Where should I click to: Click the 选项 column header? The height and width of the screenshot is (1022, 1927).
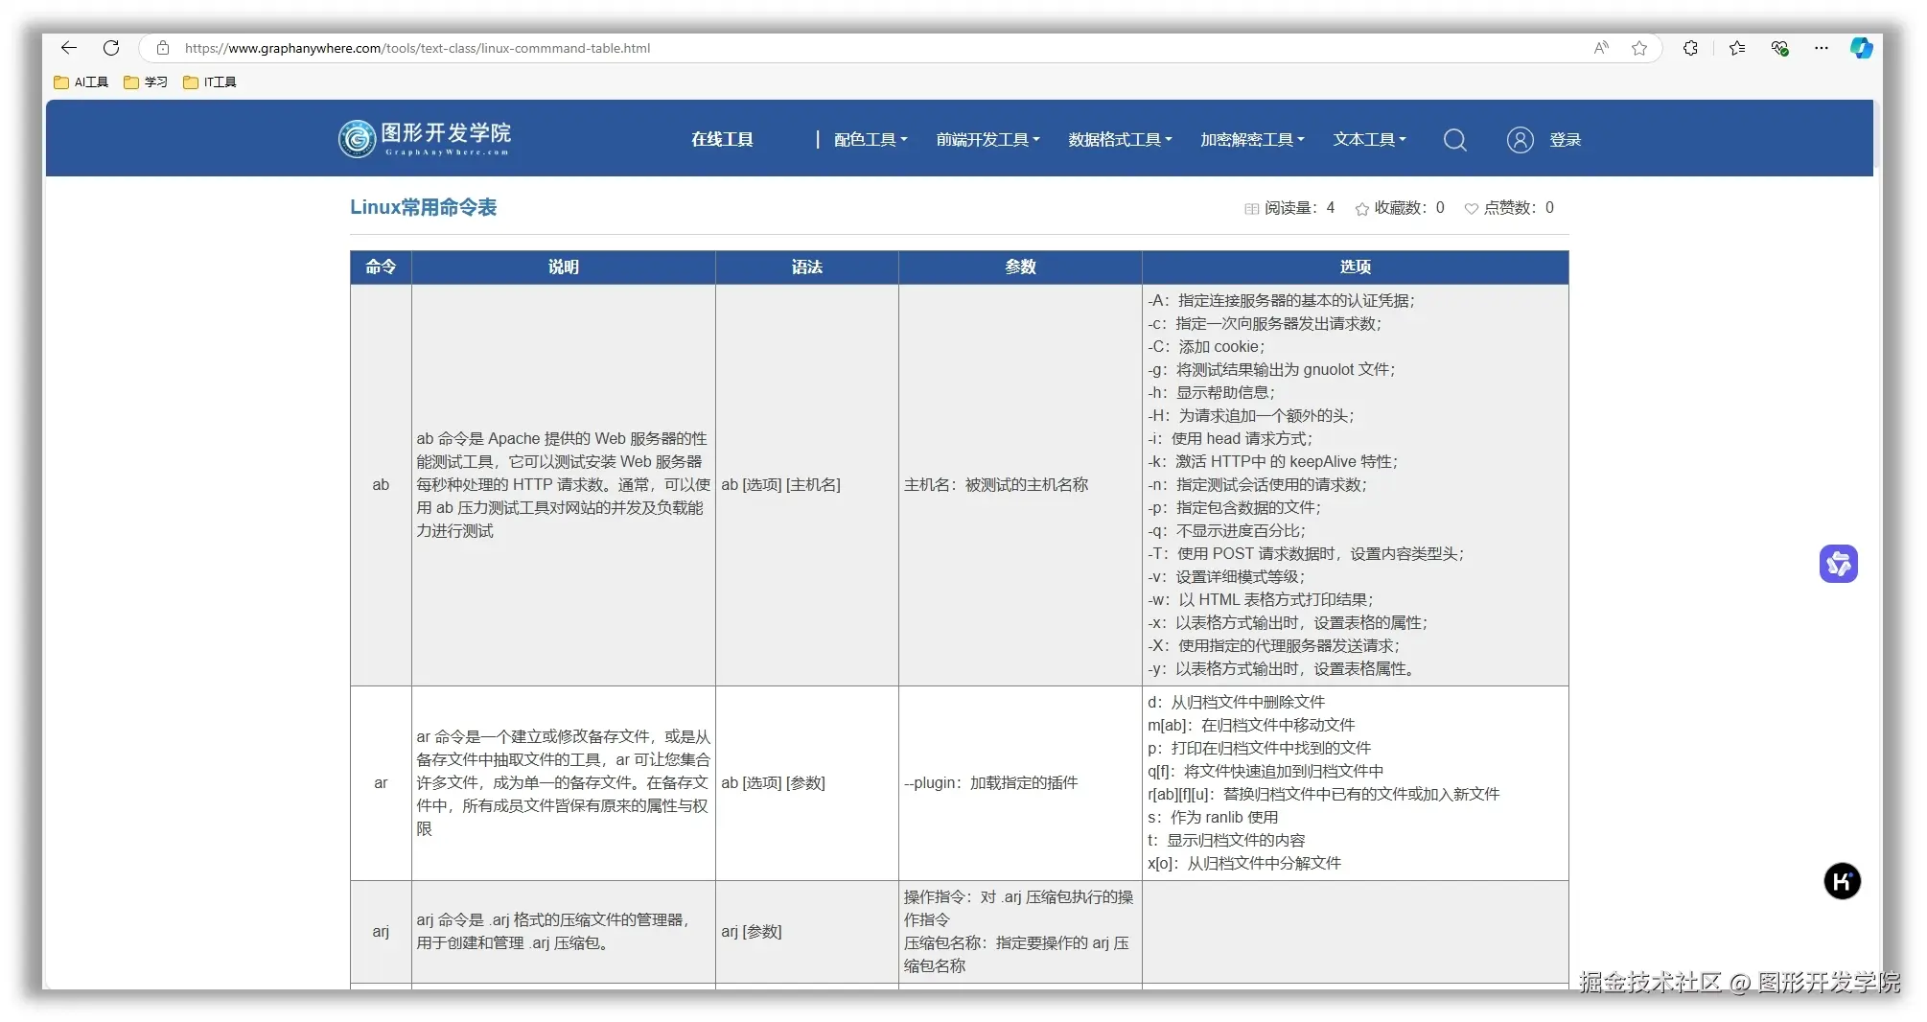[x=1356, y=267]
